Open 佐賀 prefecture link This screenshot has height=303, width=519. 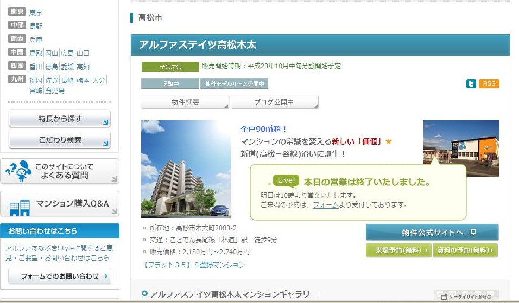[x=52, y=80]
